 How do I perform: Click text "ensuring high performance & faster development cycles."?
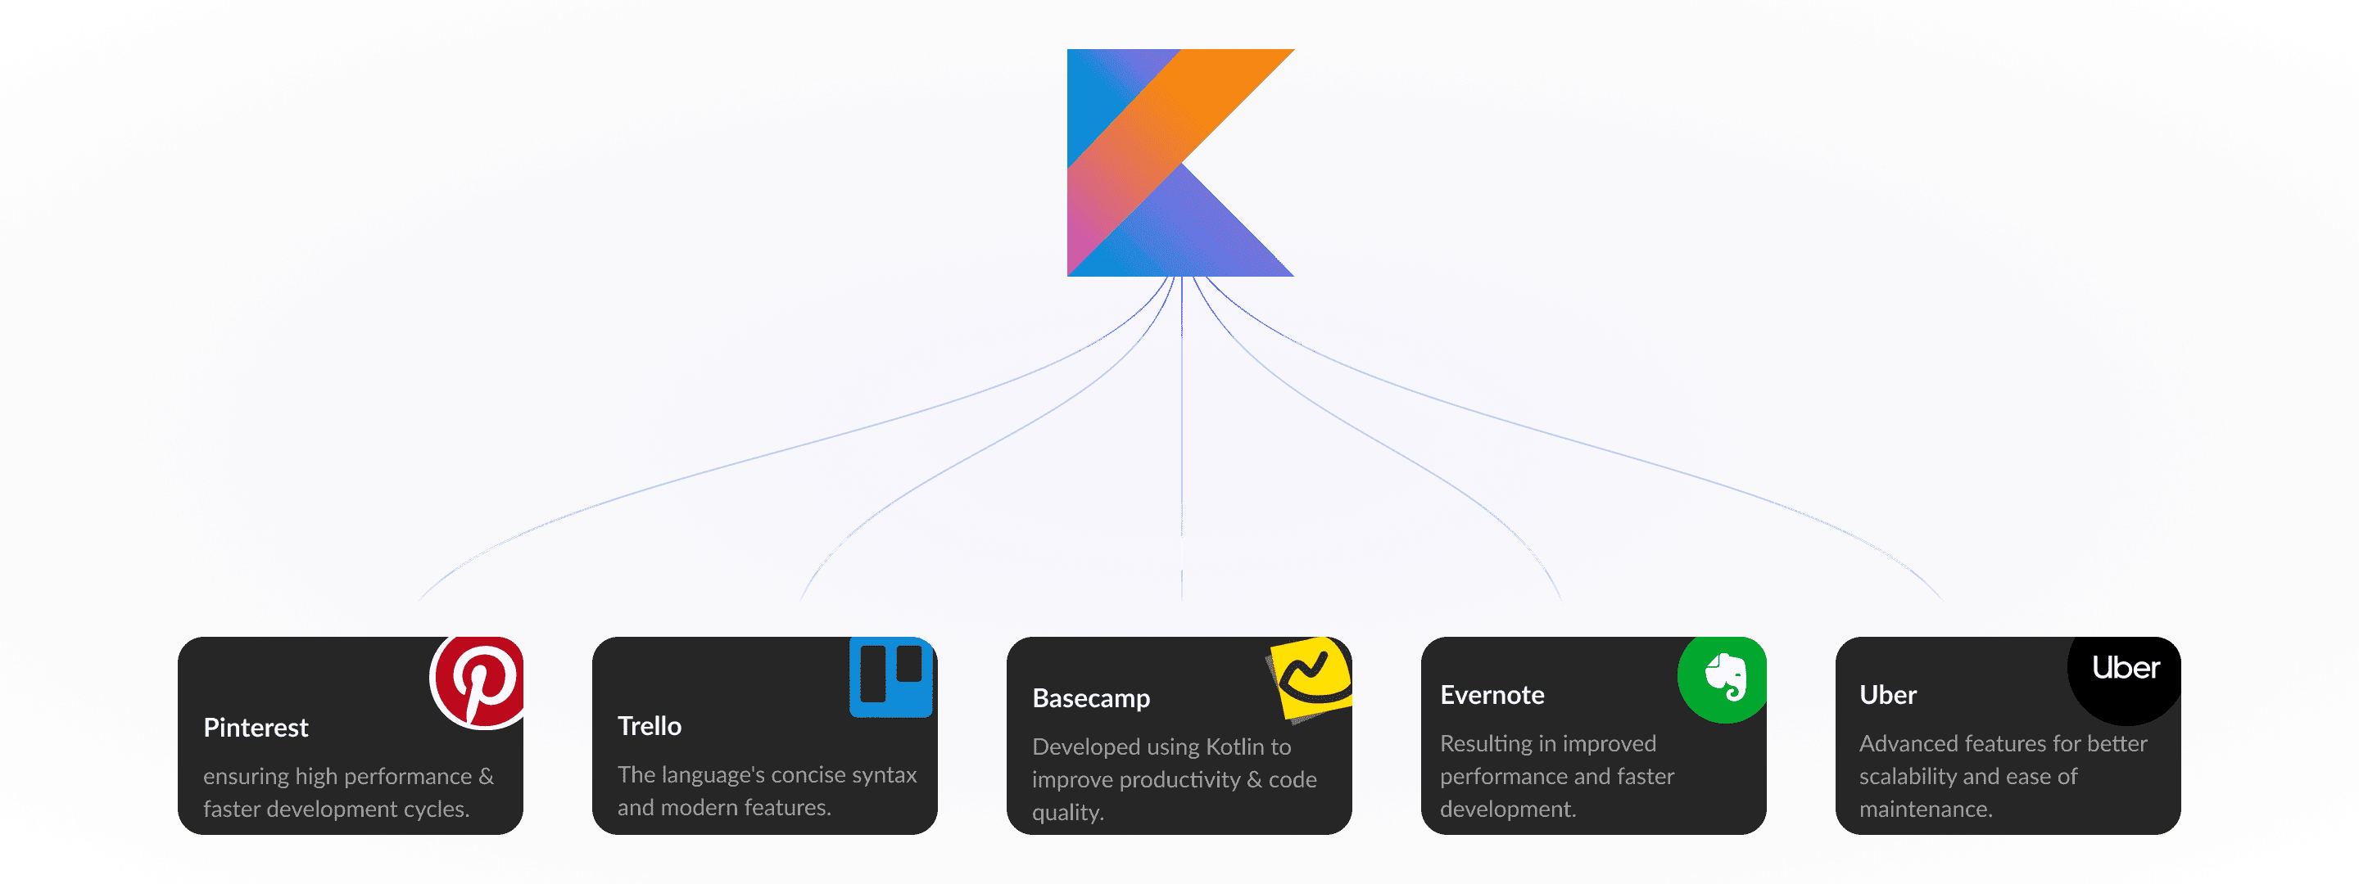click(348, 792)
